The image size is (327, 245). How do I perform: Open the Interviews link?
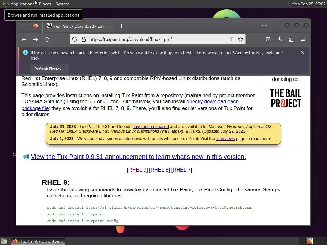(x=225, y=139)
